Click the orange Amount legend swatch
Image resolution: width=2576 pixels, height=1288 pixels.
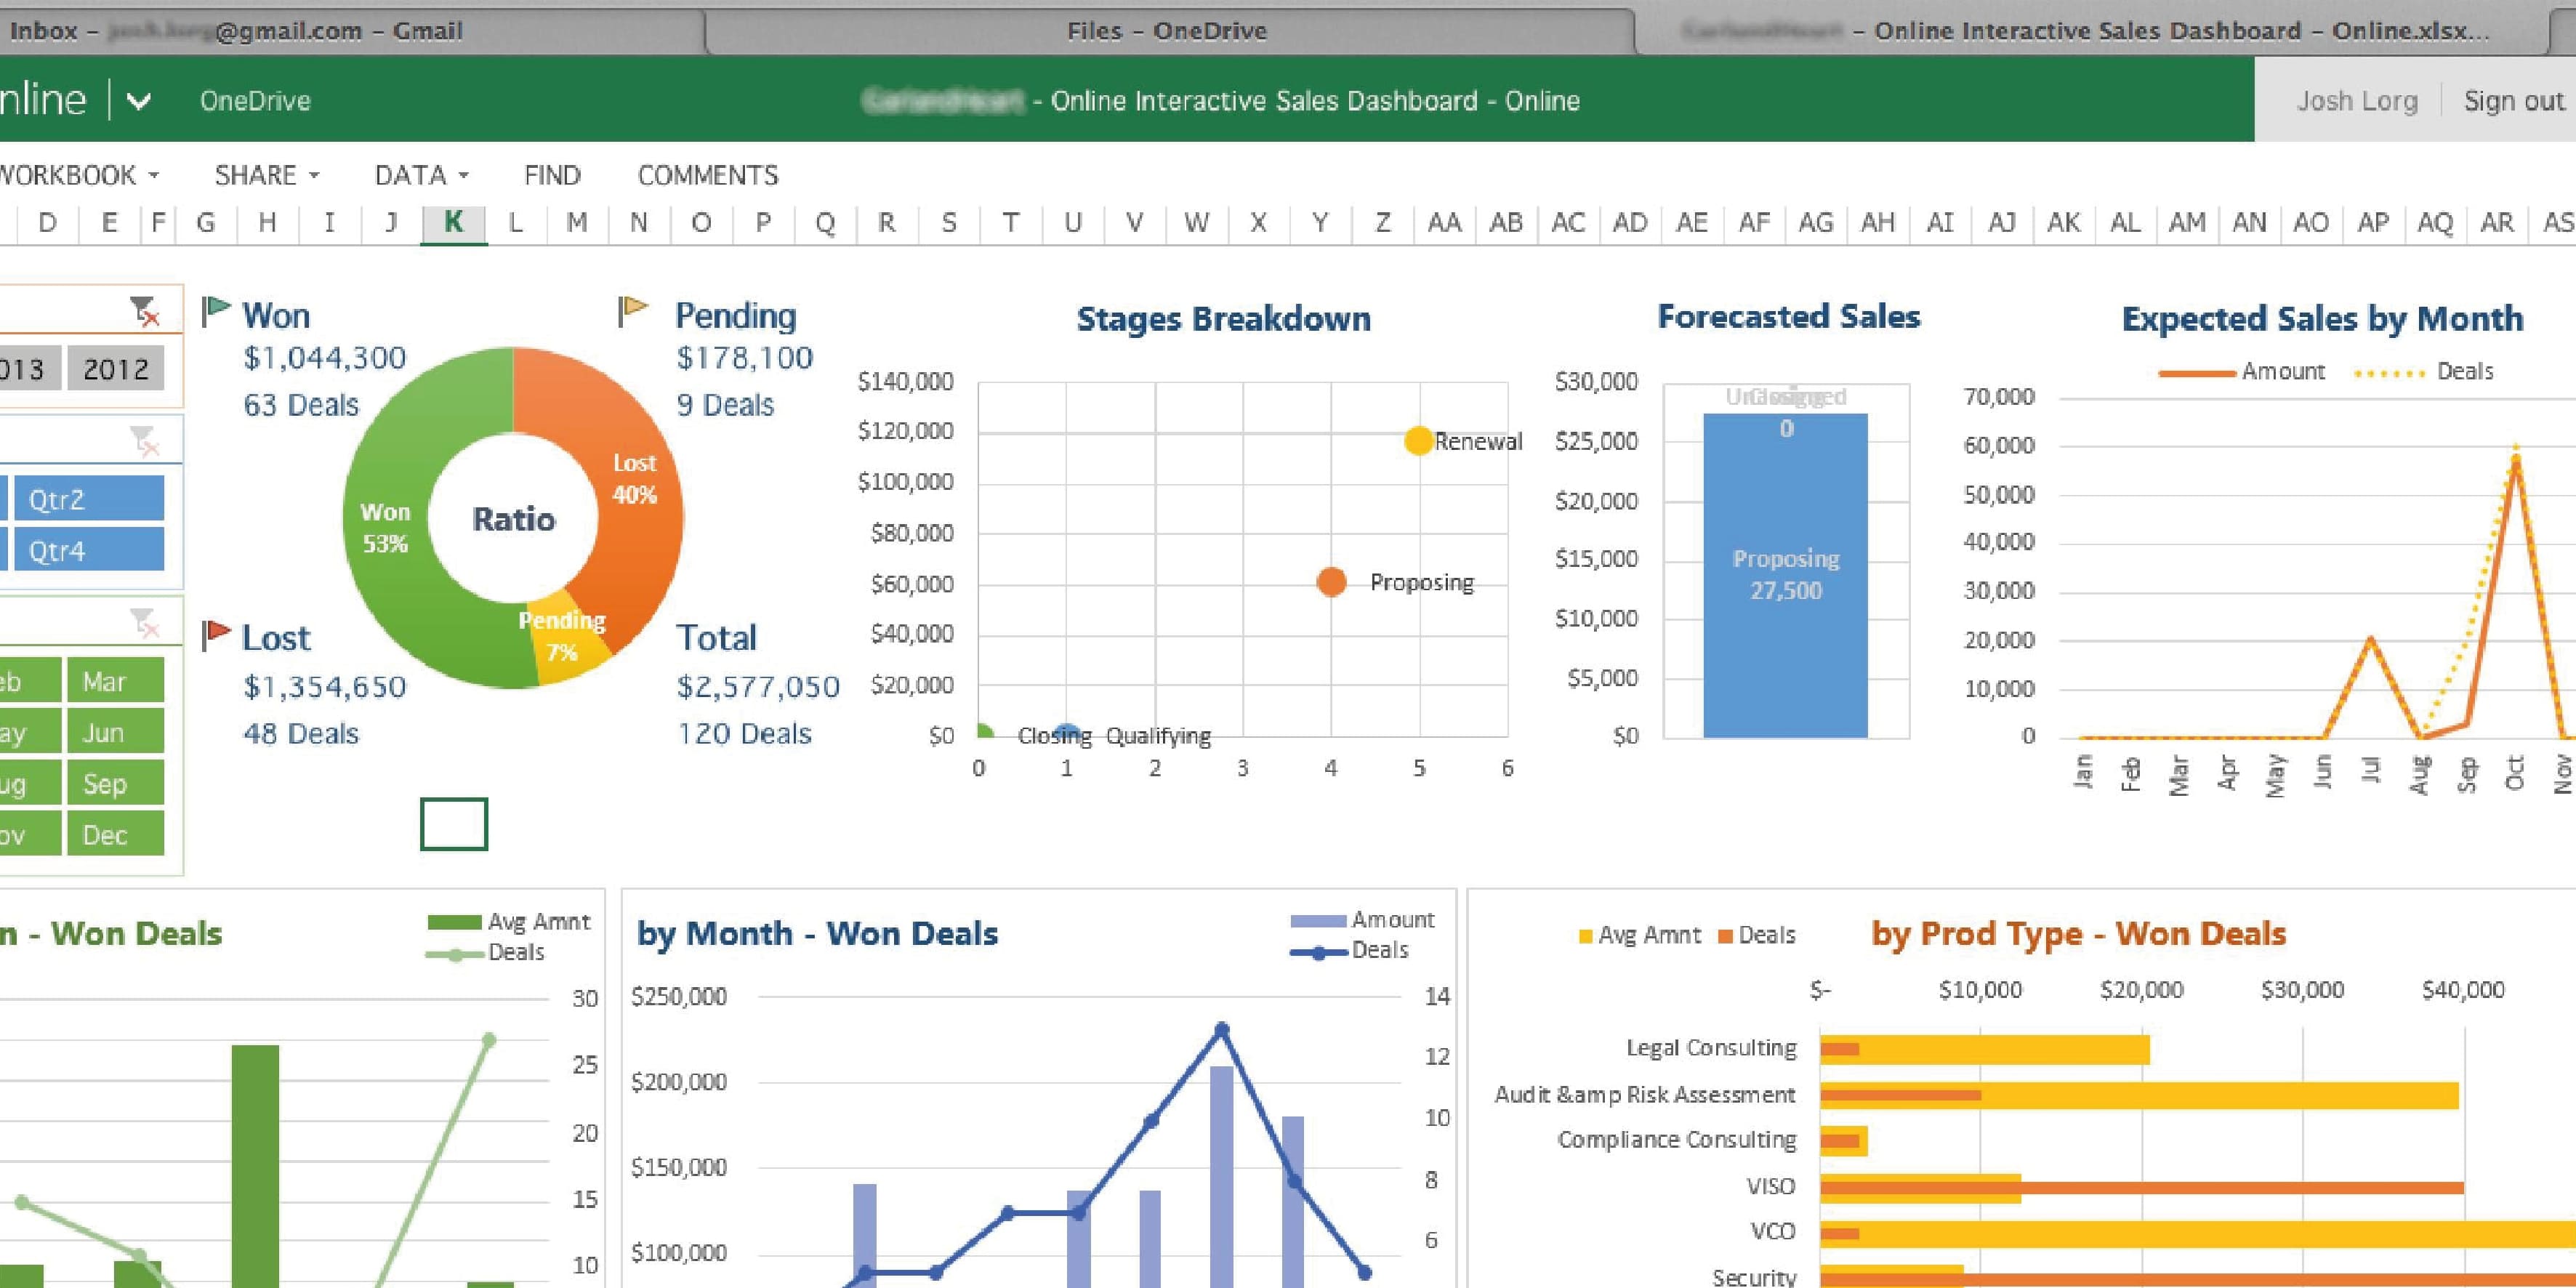pyautogui.click(x=2196, y=372)
